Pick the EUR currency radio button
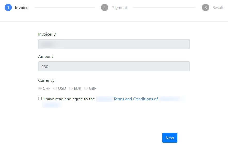Screen dimensions: 228x146 (71, 88)
